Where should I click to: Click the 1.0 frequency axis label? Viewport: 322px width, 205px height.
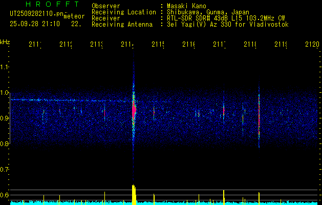[x=5, y=93]
